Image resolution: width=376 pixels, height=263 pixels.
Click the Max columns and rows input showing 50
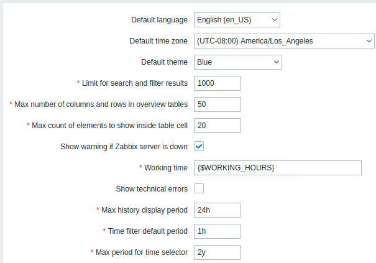tap(217, 104)
